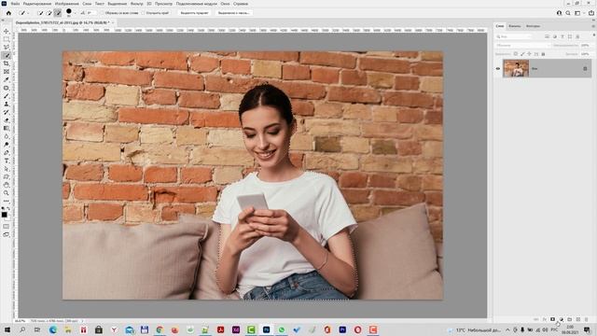Click the Home icon in options bar
This screenshot has width=597, height=336.
8,13
